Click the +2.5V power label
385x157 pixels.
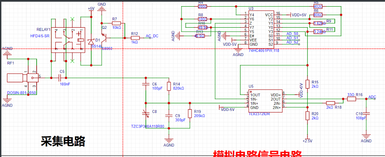[x=307, y=141]
